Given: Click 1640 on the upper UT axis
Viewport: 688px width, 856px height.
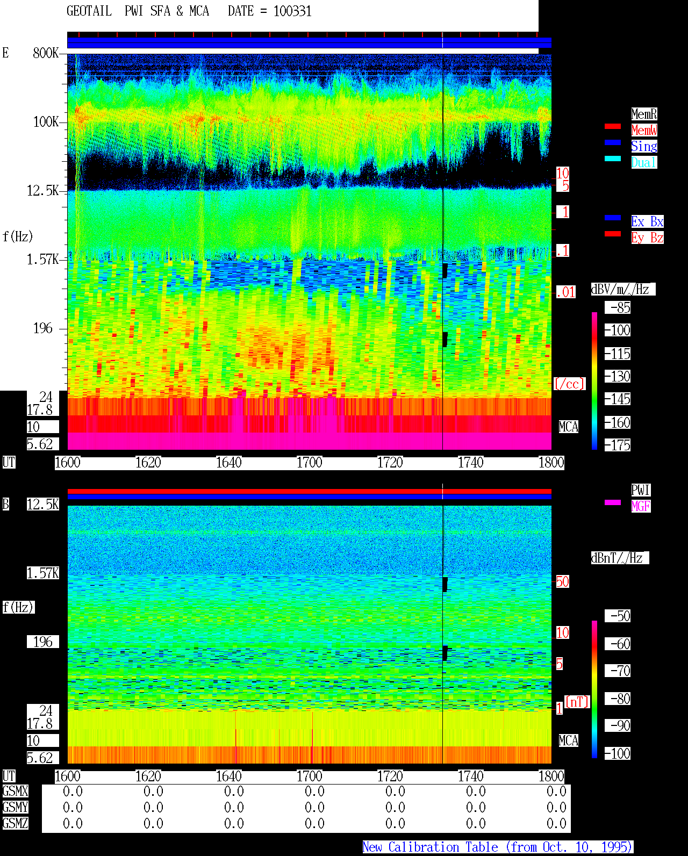Looking at the screenshot, I should click(229, 463).
